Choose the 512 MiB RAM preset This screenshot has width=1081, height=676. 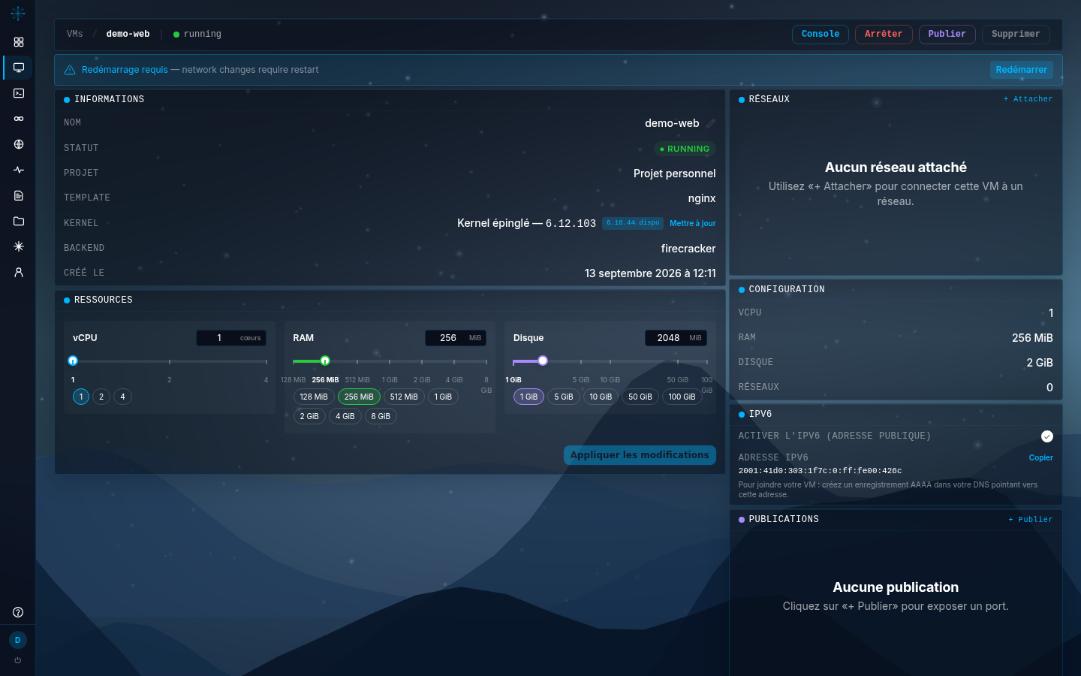[x=404, y=397]
